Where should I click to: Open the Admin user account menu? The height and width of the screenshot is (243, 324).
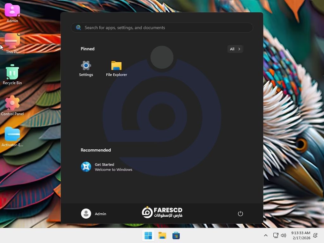click(94, 214)
